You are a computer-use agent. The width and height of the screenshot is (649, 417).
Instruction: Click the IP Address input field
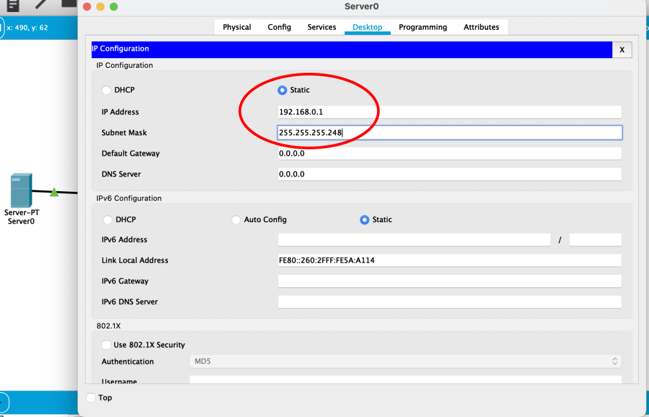(449, 112)
